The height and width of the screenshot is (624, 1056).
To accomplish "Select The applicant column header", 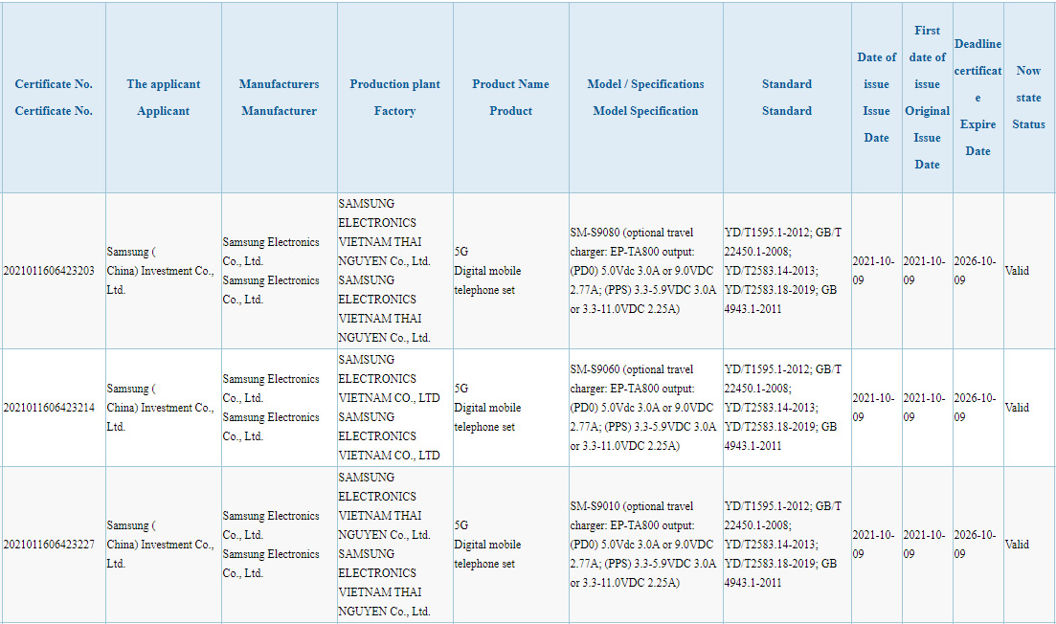I will pyautogui.click(x=164, y=98).
